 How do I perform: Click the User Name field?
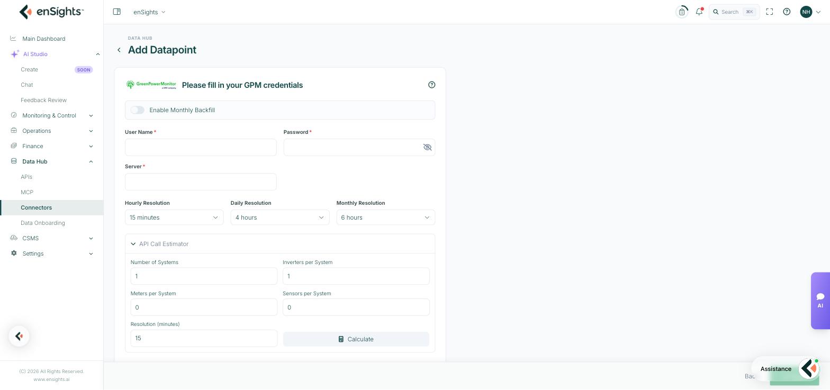tap(201, 147)
